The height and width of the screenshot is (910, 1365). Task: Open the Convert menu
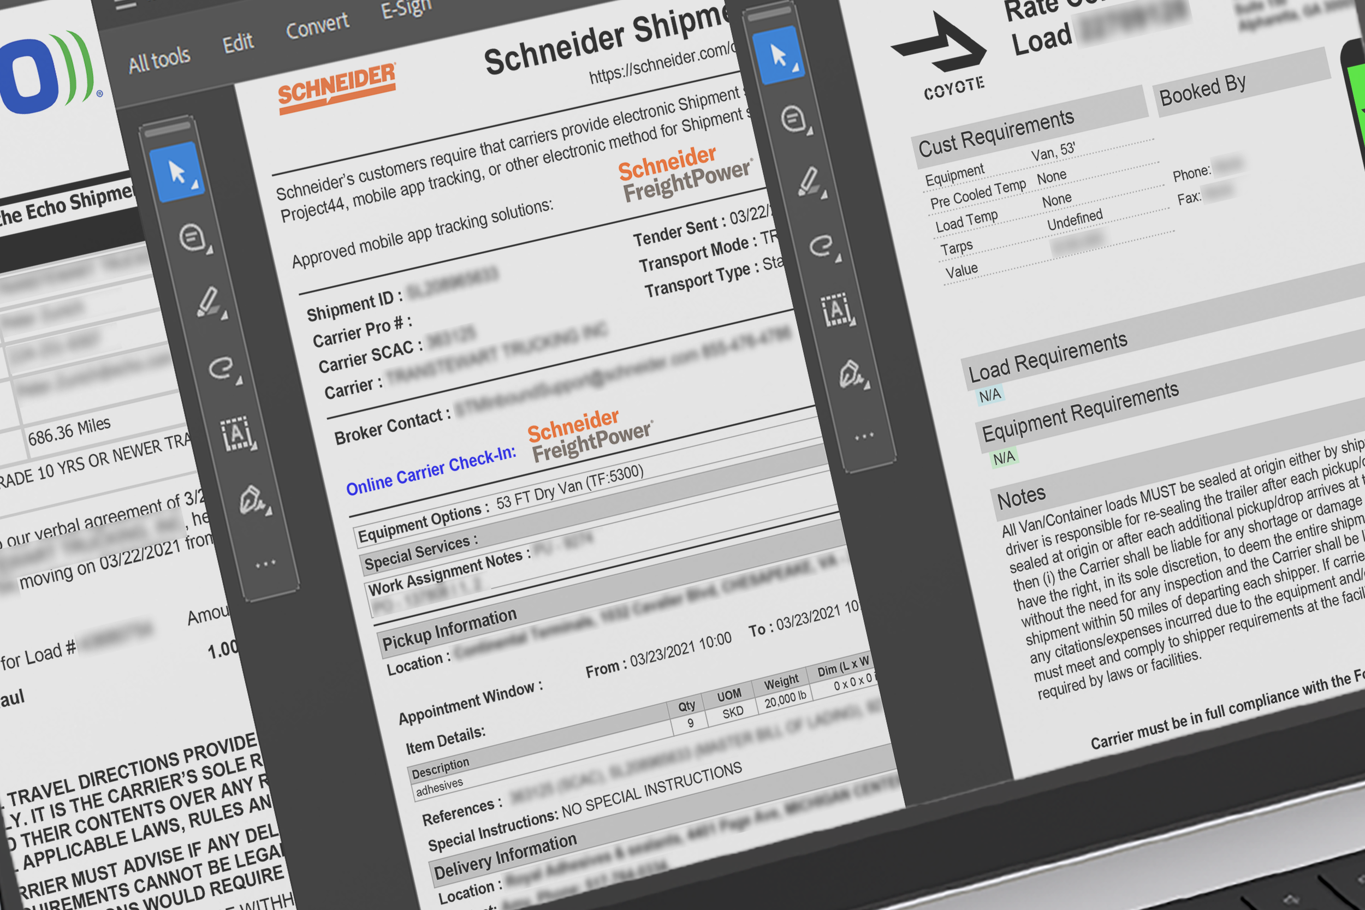click(317, 26)
